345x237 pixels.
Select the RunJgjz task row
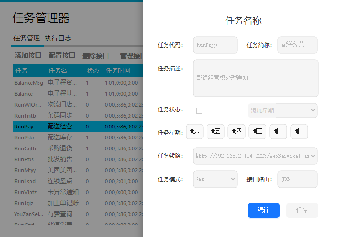[78, 203]
